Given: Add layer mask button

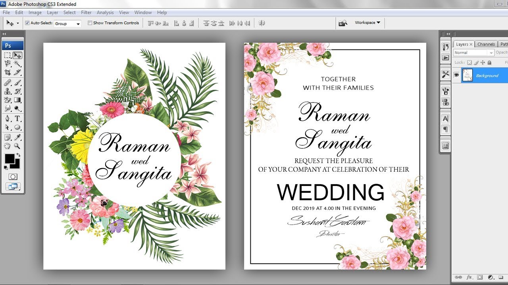Looking at the screenshot, I should pos(479,277).
